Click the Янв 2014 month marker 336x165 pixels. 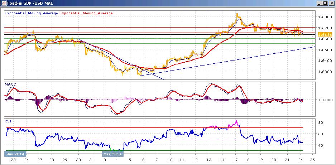15,154
